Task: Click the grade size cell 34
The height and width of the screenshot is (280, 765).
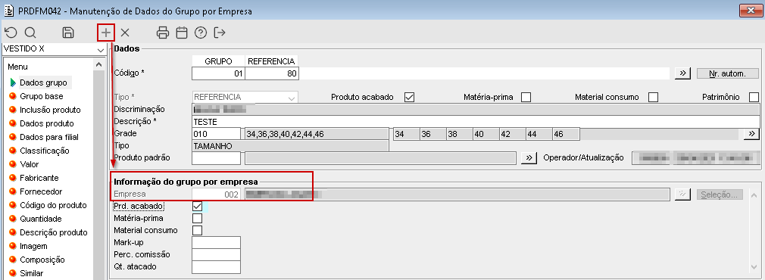Action: click(406, 134)
